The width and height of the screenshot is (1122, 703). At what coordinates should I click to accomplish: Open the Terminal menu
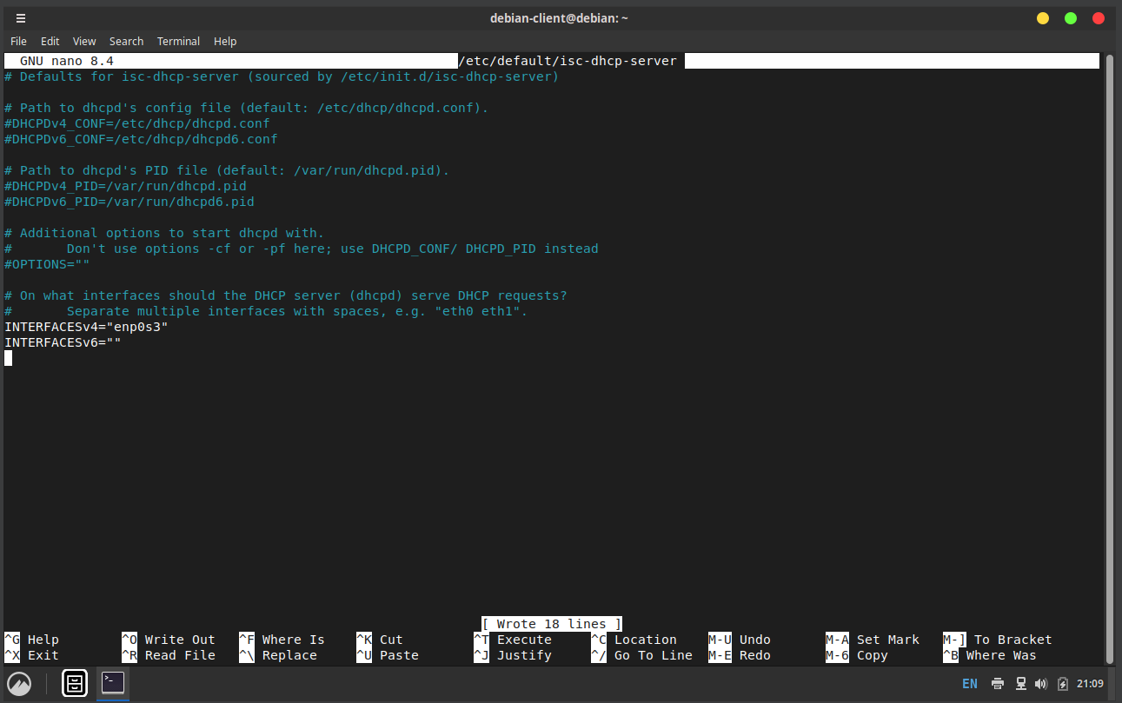tap(178, 41)
